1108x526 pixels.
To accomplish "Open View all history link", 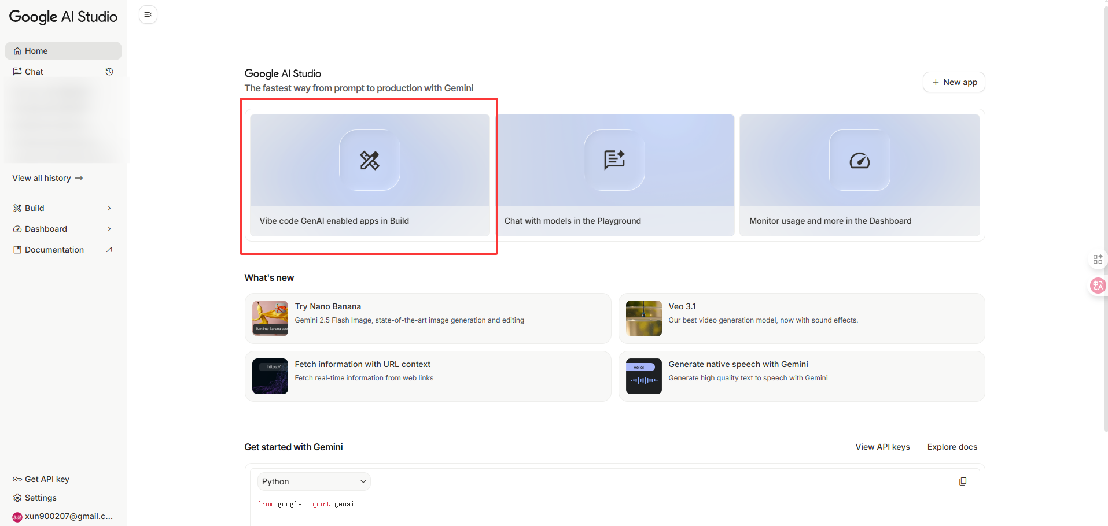I will [48, 178].
